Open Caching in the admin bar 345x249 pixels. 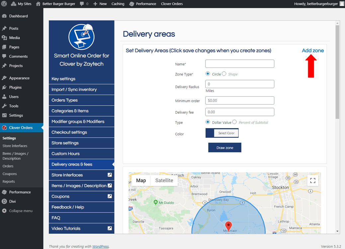[x=118, y=4]
